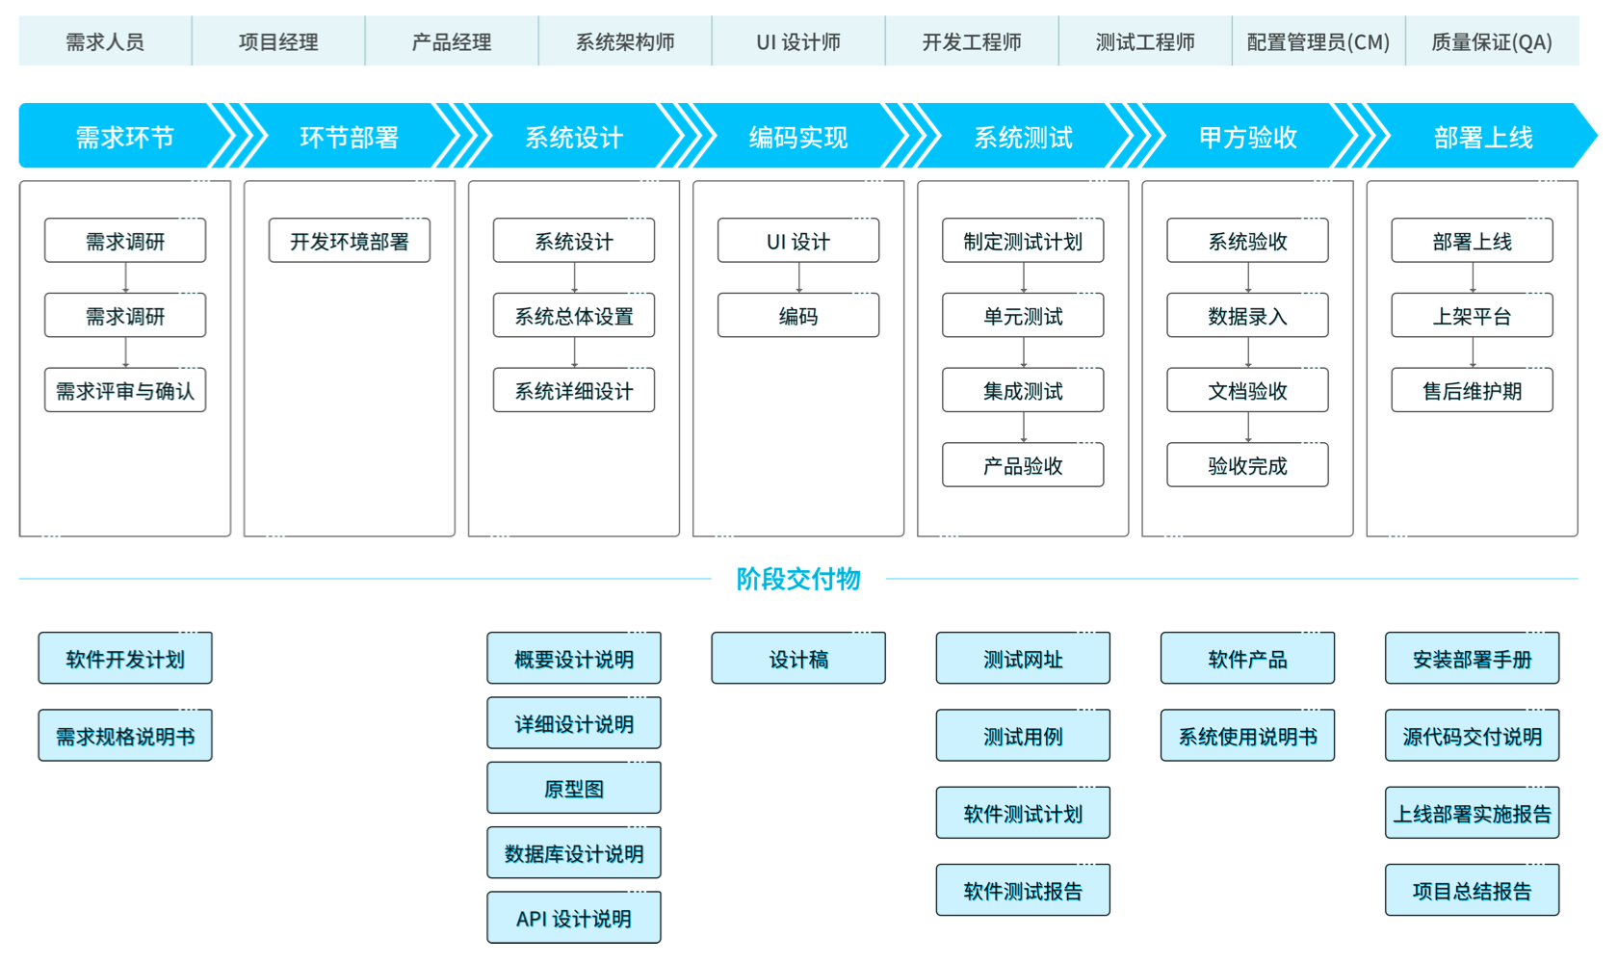Viewport: 1618px width, 963px height.
Task: Select the 需求评审与确认 step box
Action: click(125, 391)
